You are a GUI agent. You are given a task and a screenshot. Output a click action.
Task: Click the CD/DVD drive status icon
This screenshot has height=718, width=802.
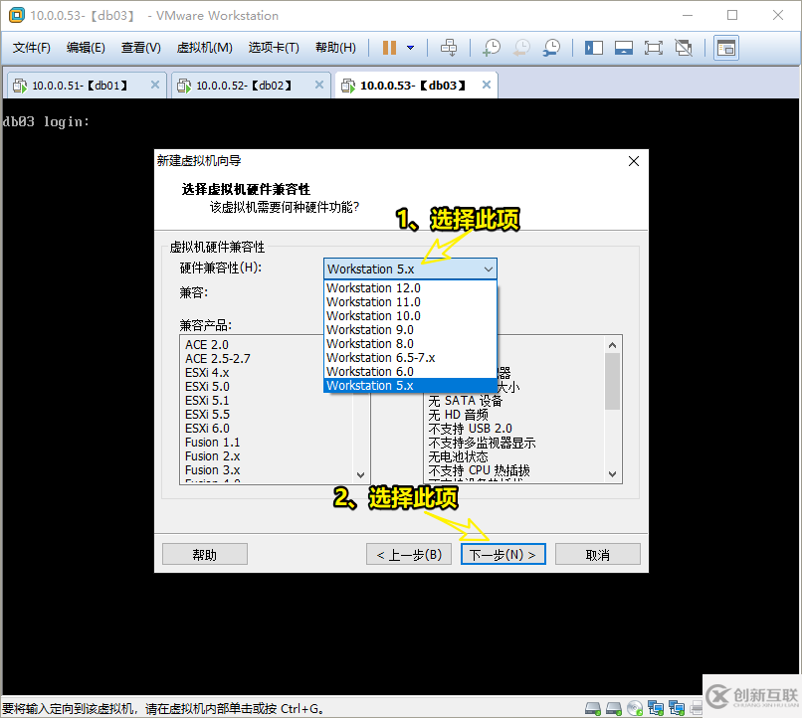[x=635, y=708]
